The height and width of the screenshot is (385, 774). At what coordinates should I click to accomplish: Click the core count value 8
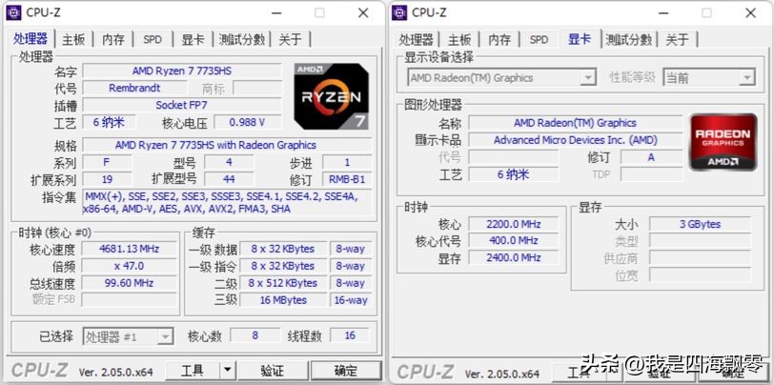coord(255,335)
